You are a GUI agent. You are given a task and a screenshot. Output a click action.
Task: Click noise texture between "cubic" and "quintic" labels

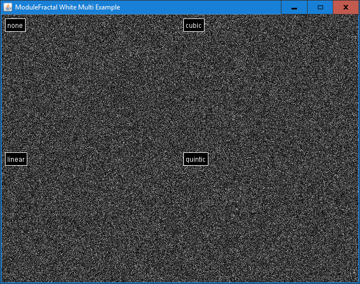[194, 92]
